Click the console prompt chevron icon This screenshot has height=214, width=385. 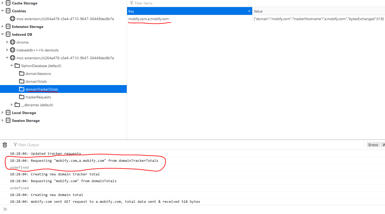coord(5,209)
